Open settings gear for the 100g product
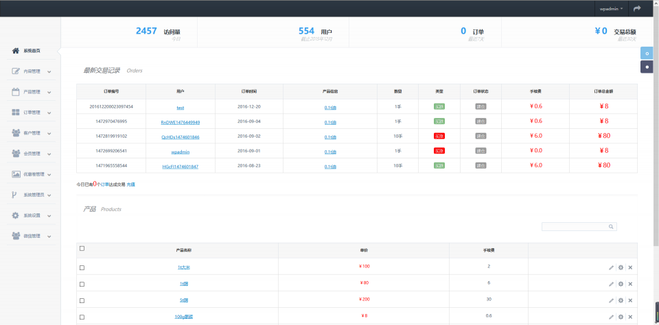This screenshot has width=659, height=325. (621, 317)
